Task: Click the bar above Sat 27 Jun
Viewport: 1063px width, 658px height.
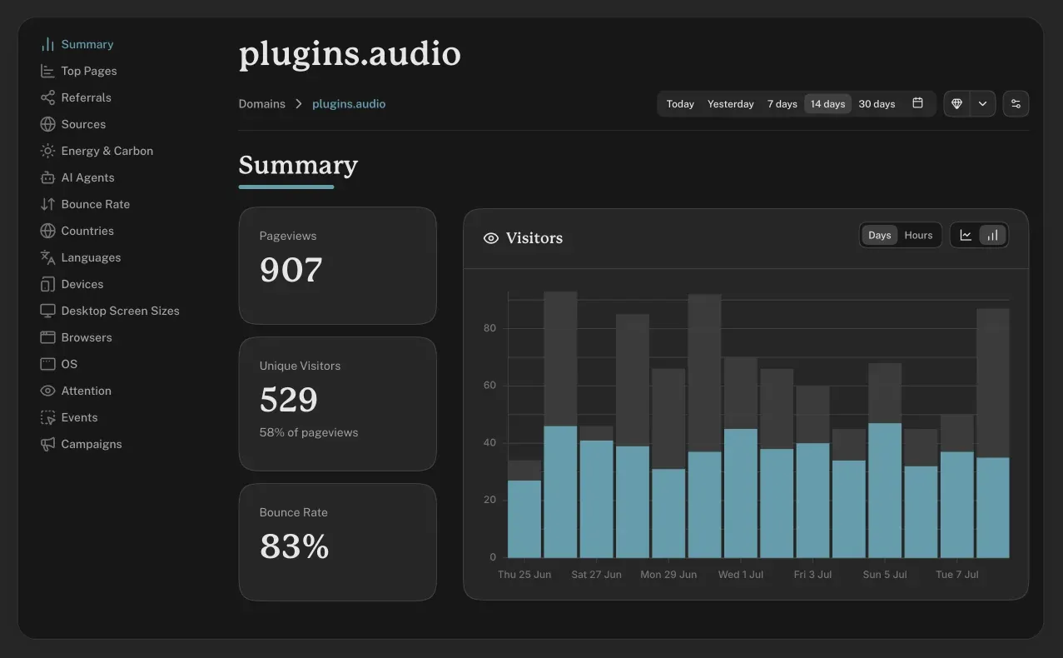Action: point(597,492)
